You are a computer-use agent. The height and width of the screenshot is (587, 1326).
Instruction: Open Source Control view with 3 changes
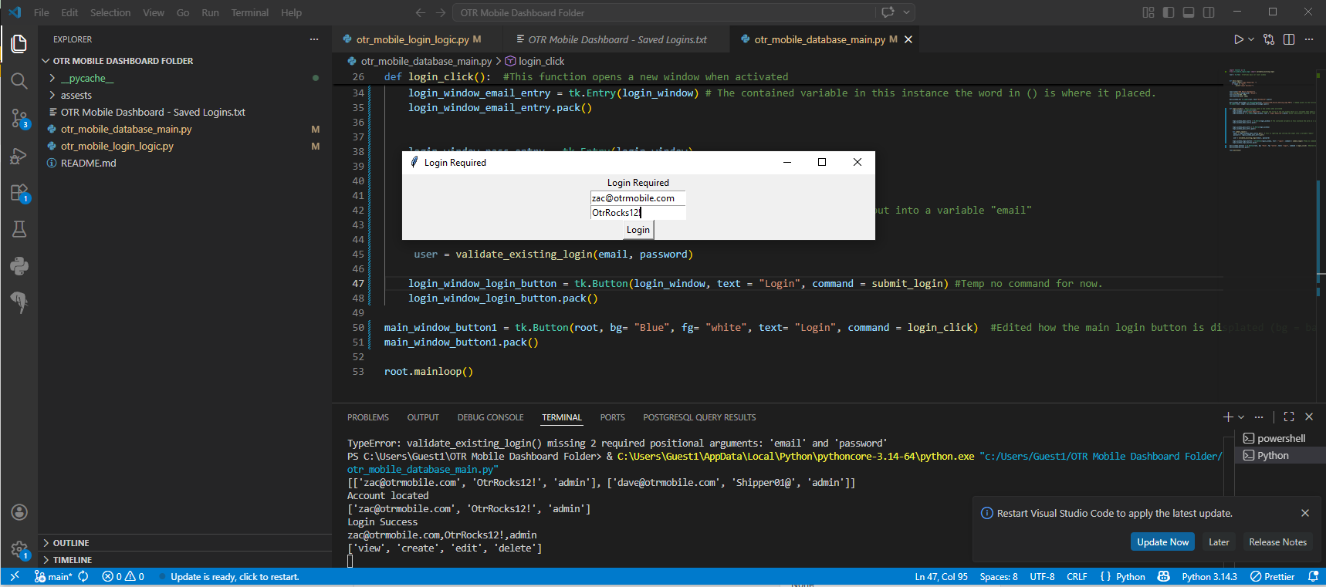(x=19, y=118)
